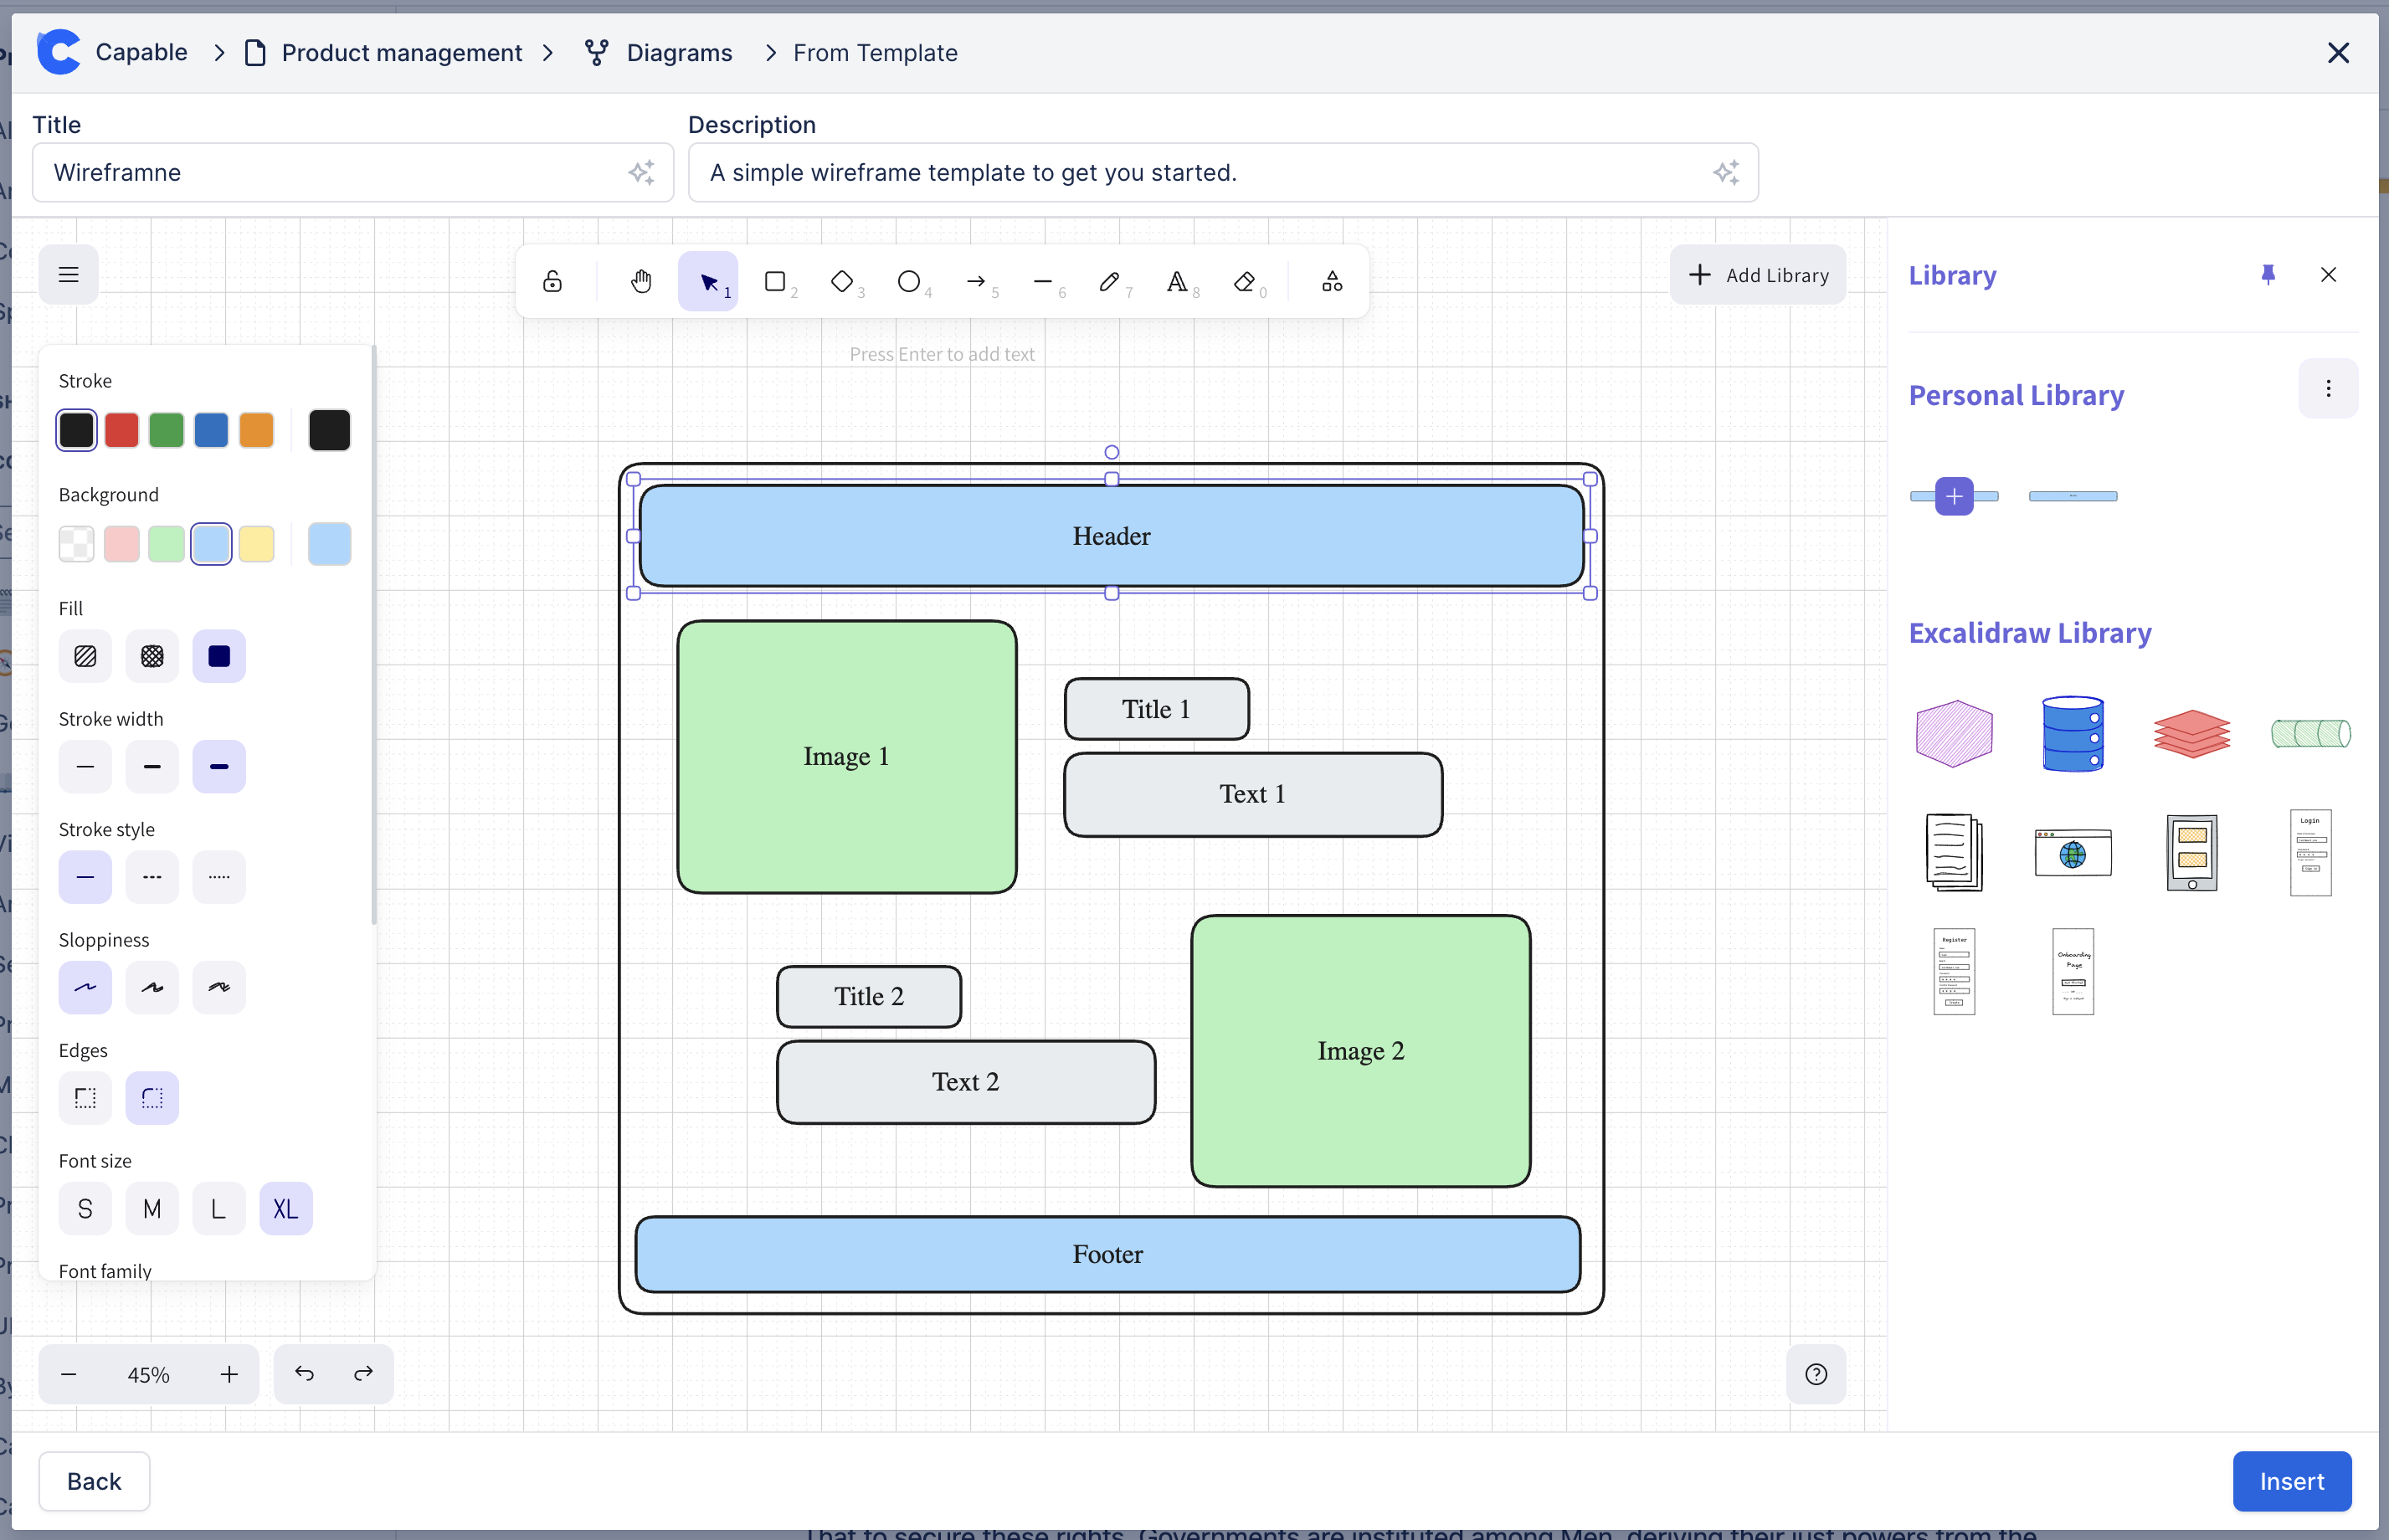The width and height of the screenshot is (2389, 1540).
Task: Go to Diagrams in breadcrumb
Action: (679, 52)
